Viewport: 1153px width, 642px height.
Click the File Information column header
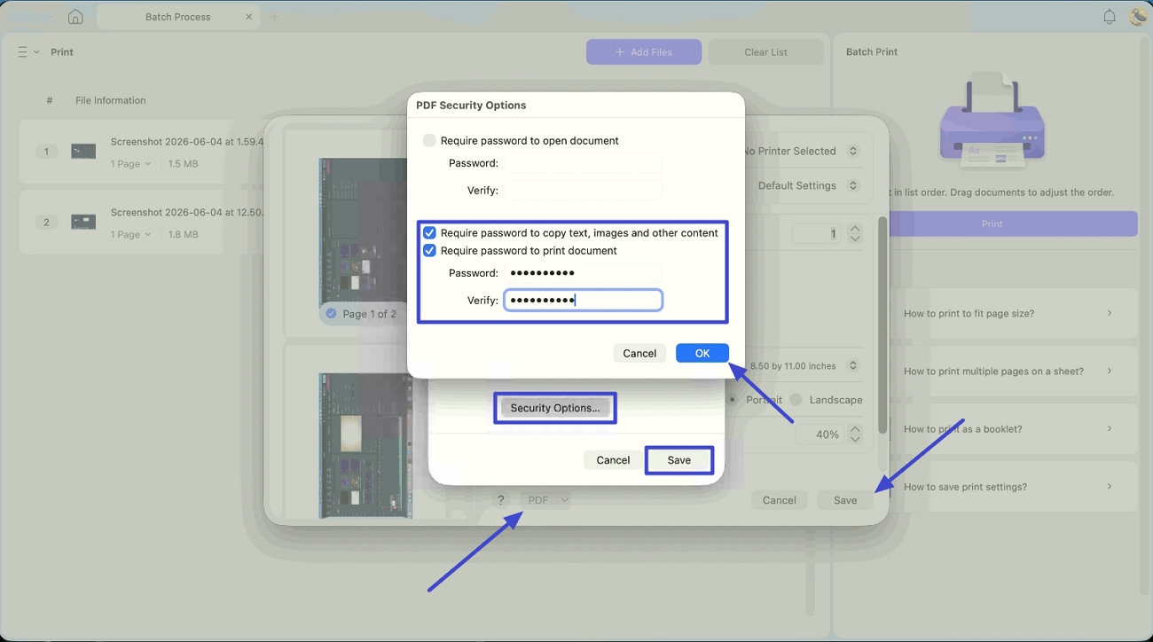click(111, 100)
